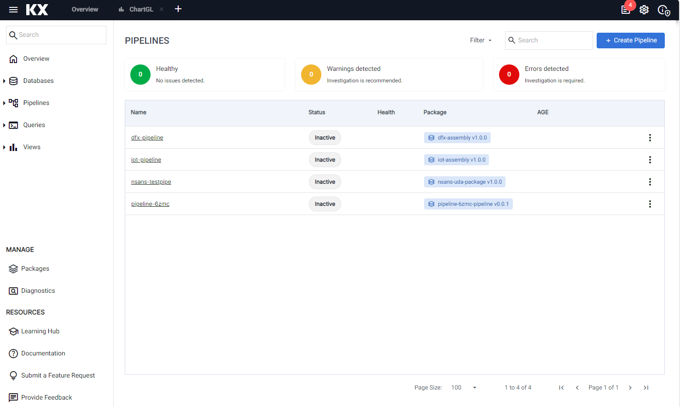Open the Learning Hub link
The image size is (680, 407).
click(40, 331)
